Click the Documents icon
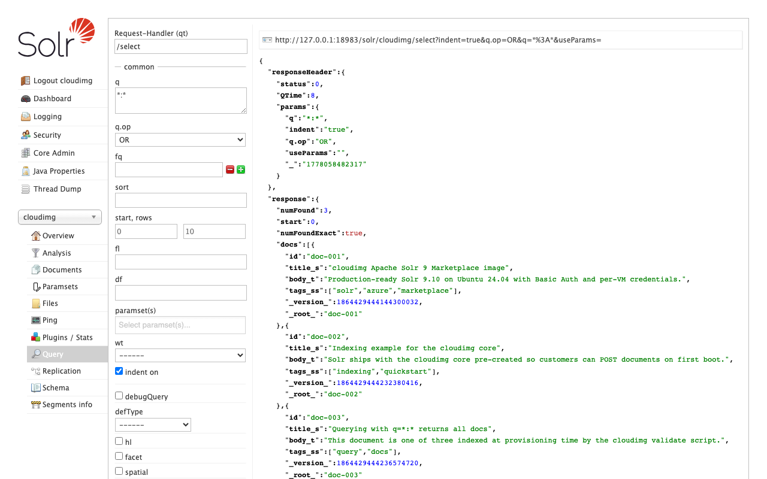This screenshot has height=479, width=767. tap(36, 269)
